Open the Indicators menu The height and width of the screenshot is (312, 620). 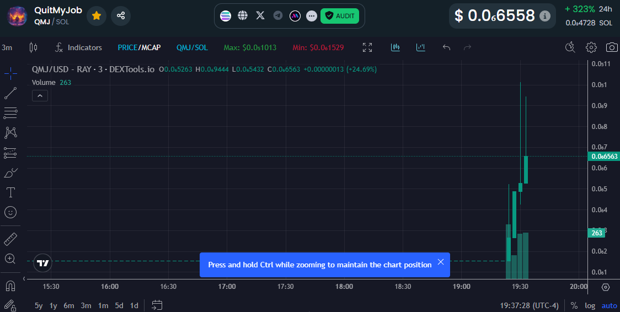(x=78, y=47)
